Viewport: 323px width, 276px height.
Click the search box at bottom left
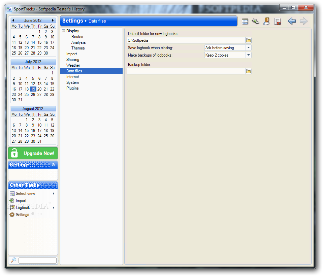coord(37,260)
